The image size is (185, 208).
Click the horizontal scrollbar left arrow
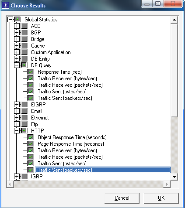pyautogui.click(x=10, y=184)
